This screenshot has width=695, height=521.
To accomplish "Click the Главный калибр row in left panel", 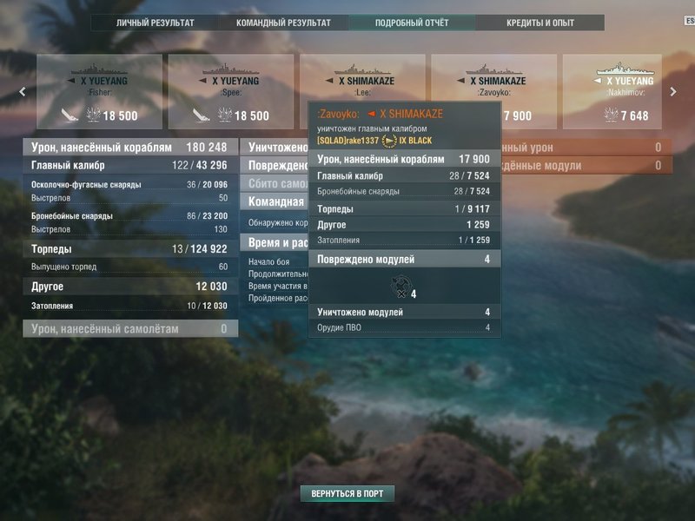I will (130, 165).
